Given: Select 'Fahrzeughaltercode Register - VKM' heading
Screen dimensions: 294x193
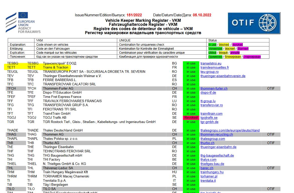Looking at the screenshot, I should [x=143, y=25].
